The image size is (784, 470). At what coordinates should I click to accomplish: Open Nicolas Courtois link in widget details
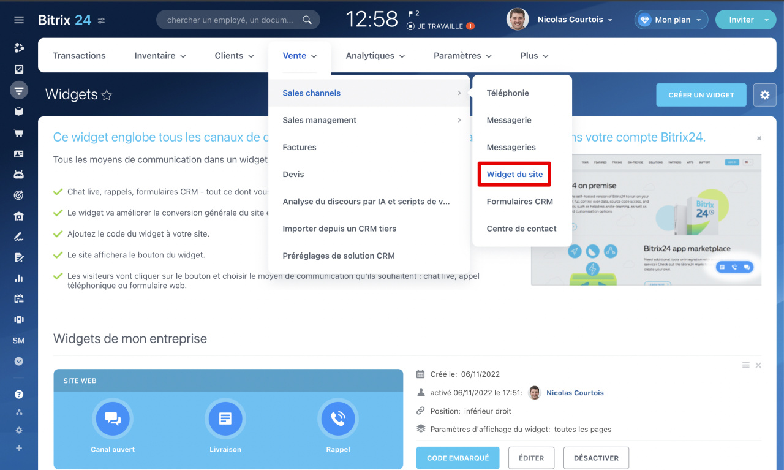(575, 393)
